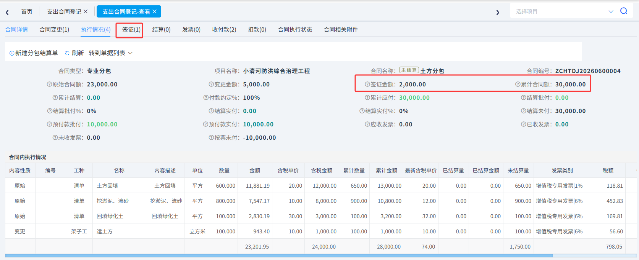Click the 累计金额 column header
The height and width of the screenshot is (260, 639).
tap(387, 170)
